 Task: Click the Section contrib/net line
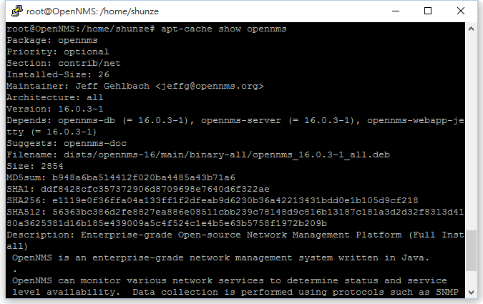(64, 63)
